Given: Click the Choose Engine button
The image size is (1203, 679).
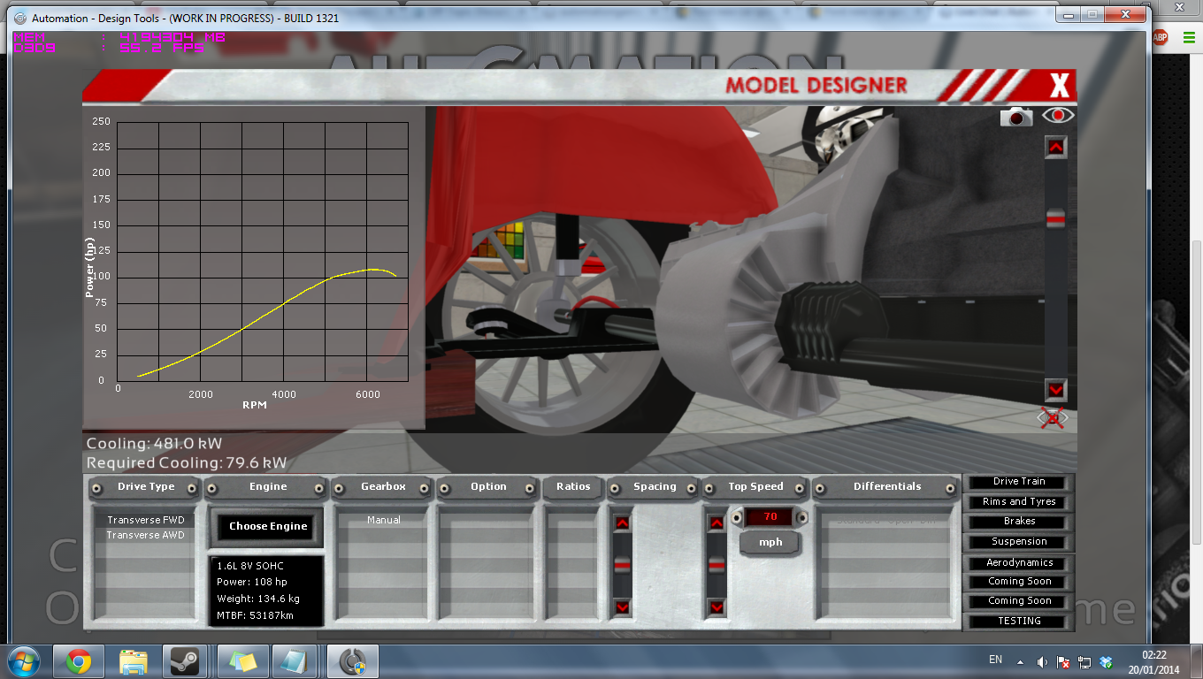Looking at the screenshot, I should pyautogui.click(x=268, y=526).
